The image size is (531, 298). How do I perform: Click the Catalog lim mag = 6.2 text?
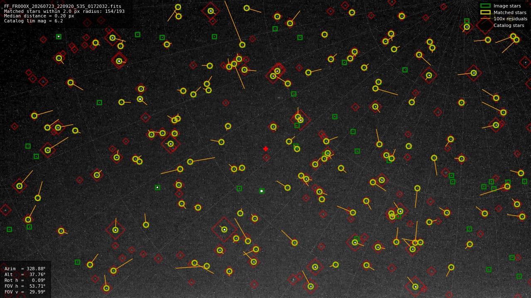(x=34, y=21)
